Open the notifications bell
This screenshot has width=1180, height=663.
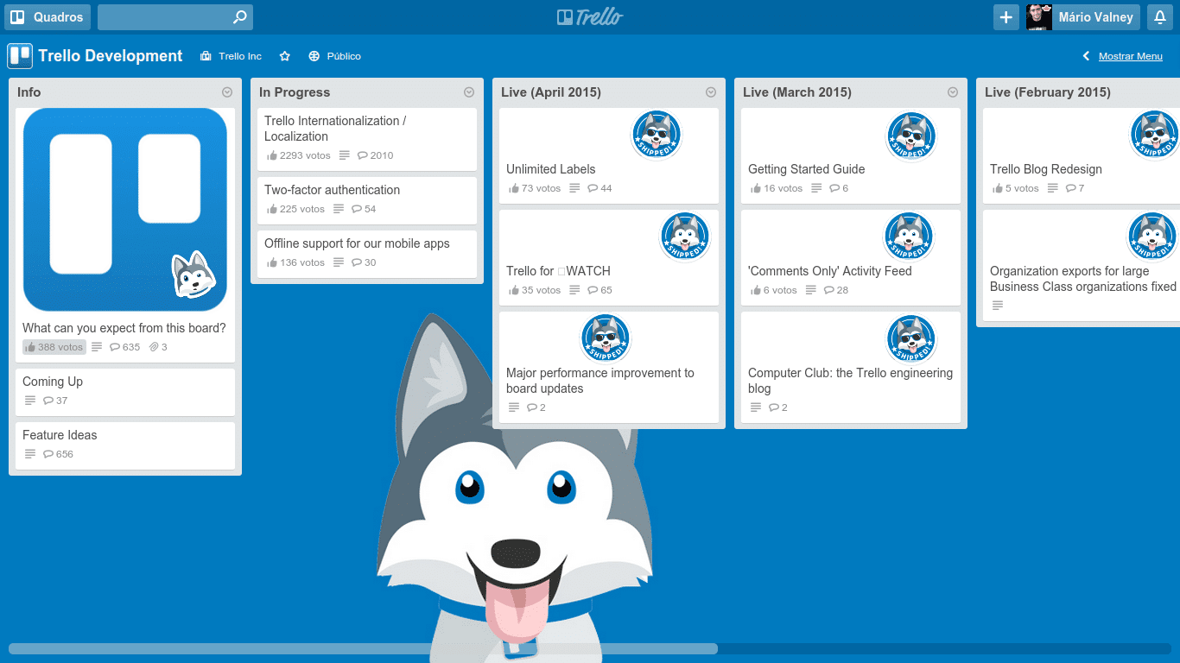1160,17
